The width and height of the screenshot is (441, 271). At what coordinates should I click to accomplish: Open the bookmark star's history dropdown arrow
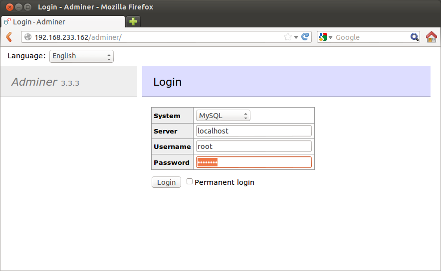tap(296, 37)
